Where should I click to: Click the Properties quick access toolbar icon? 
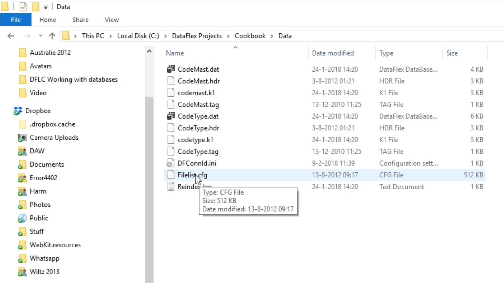[x=23, y=7]
